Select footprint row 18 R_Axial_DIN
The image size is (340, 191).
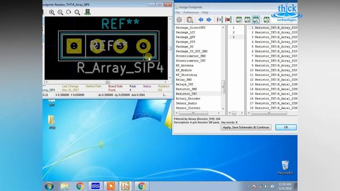point(273,108)
